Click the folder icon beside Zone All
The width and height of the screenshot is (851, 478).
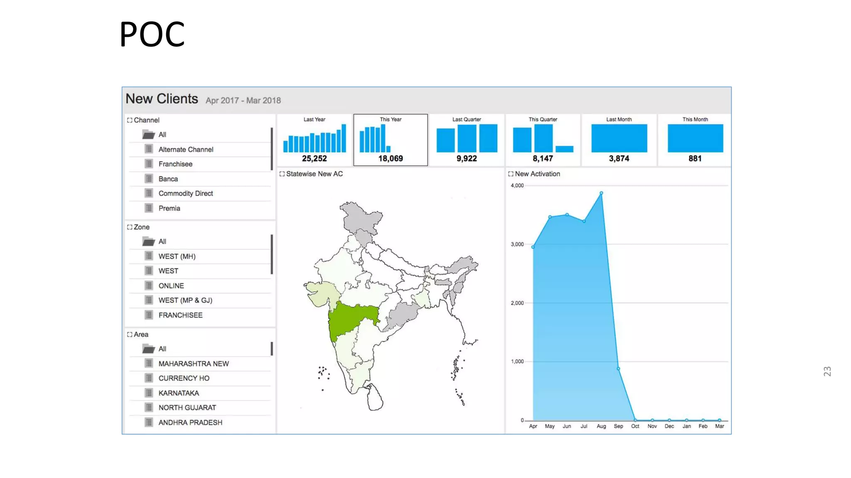pos(148,241)
